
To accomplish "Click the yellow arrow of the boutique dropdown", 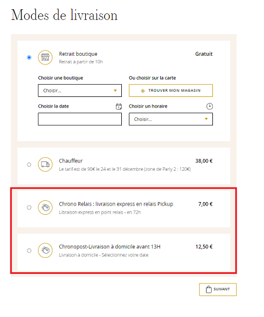I will click(115, 91).
